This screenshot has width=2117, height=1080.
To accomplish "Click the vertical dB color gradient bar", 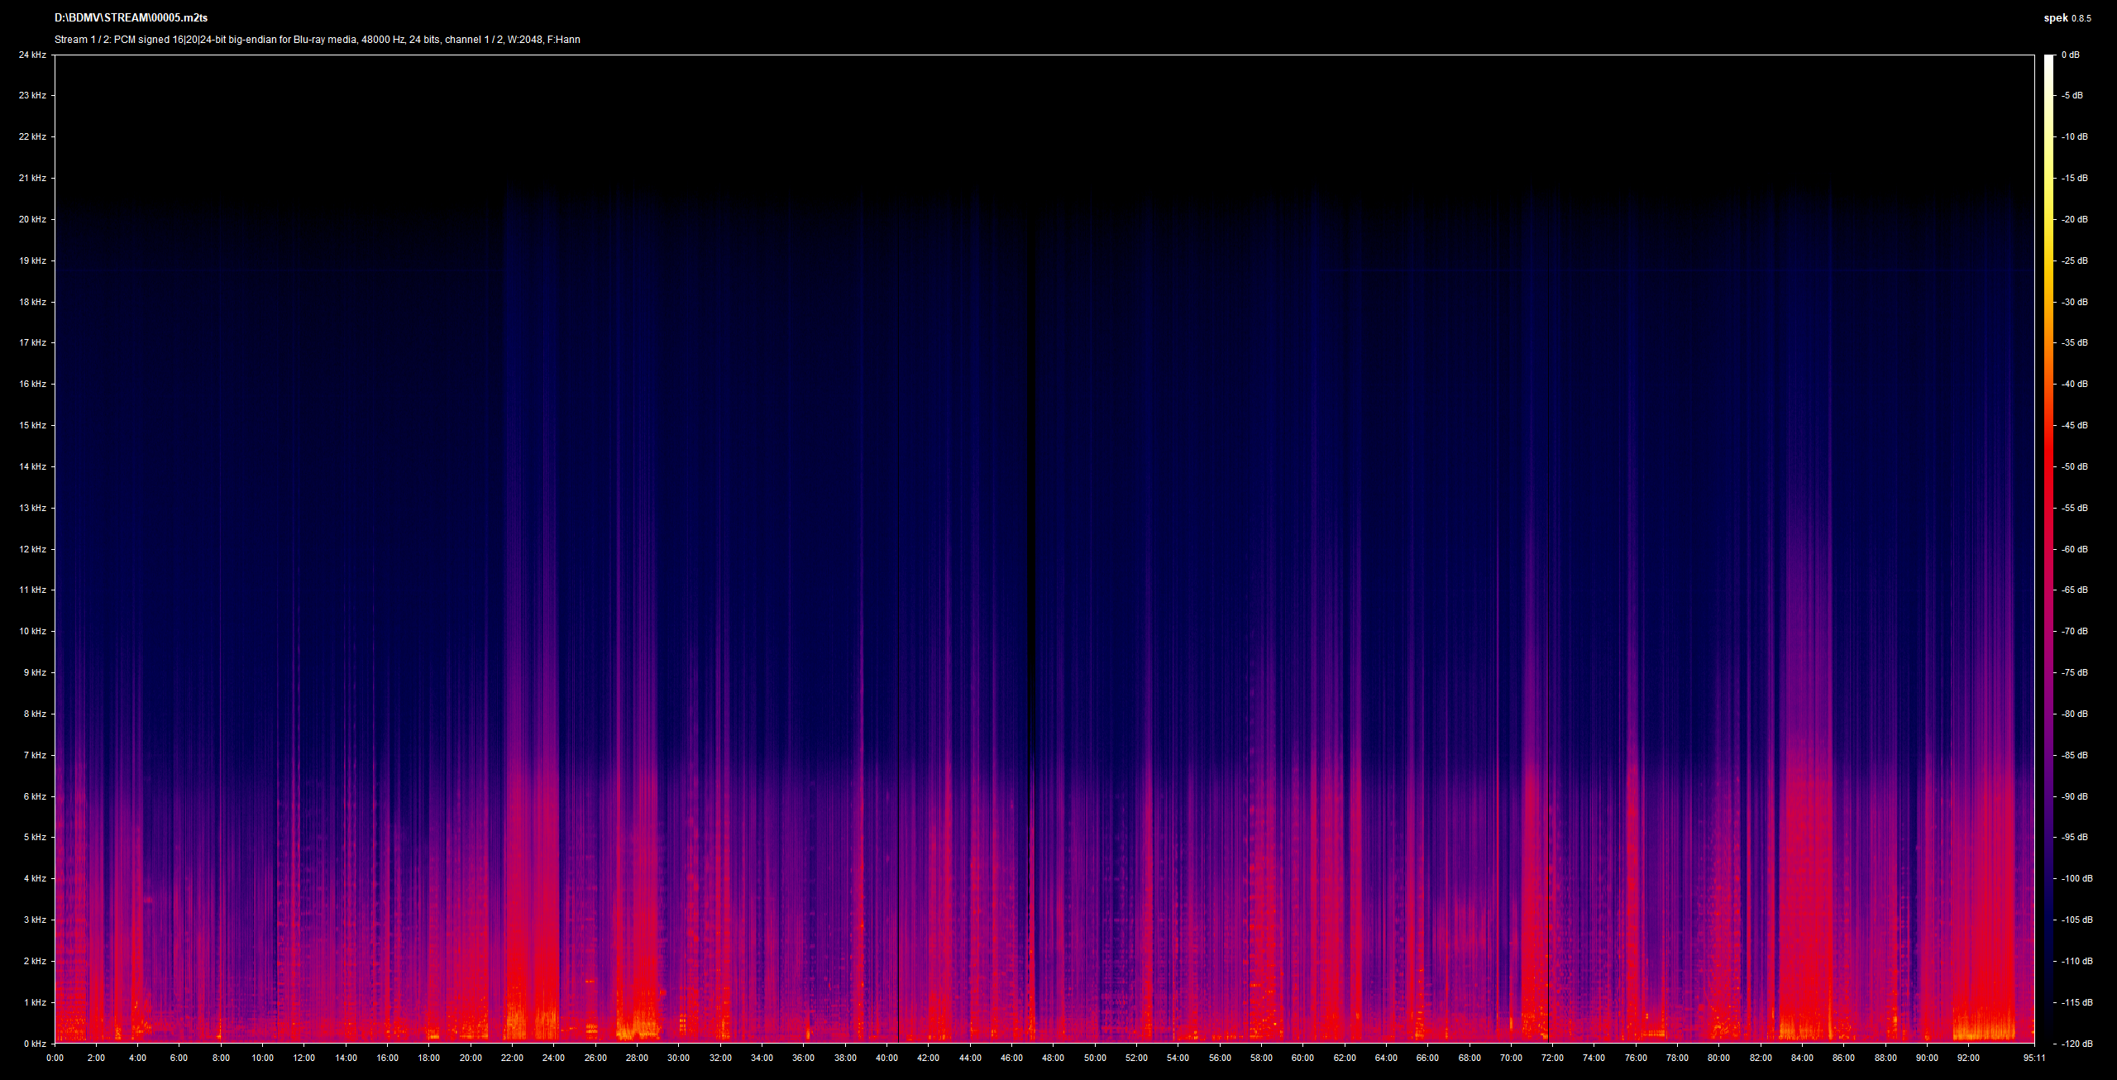I will point(2048,549).
